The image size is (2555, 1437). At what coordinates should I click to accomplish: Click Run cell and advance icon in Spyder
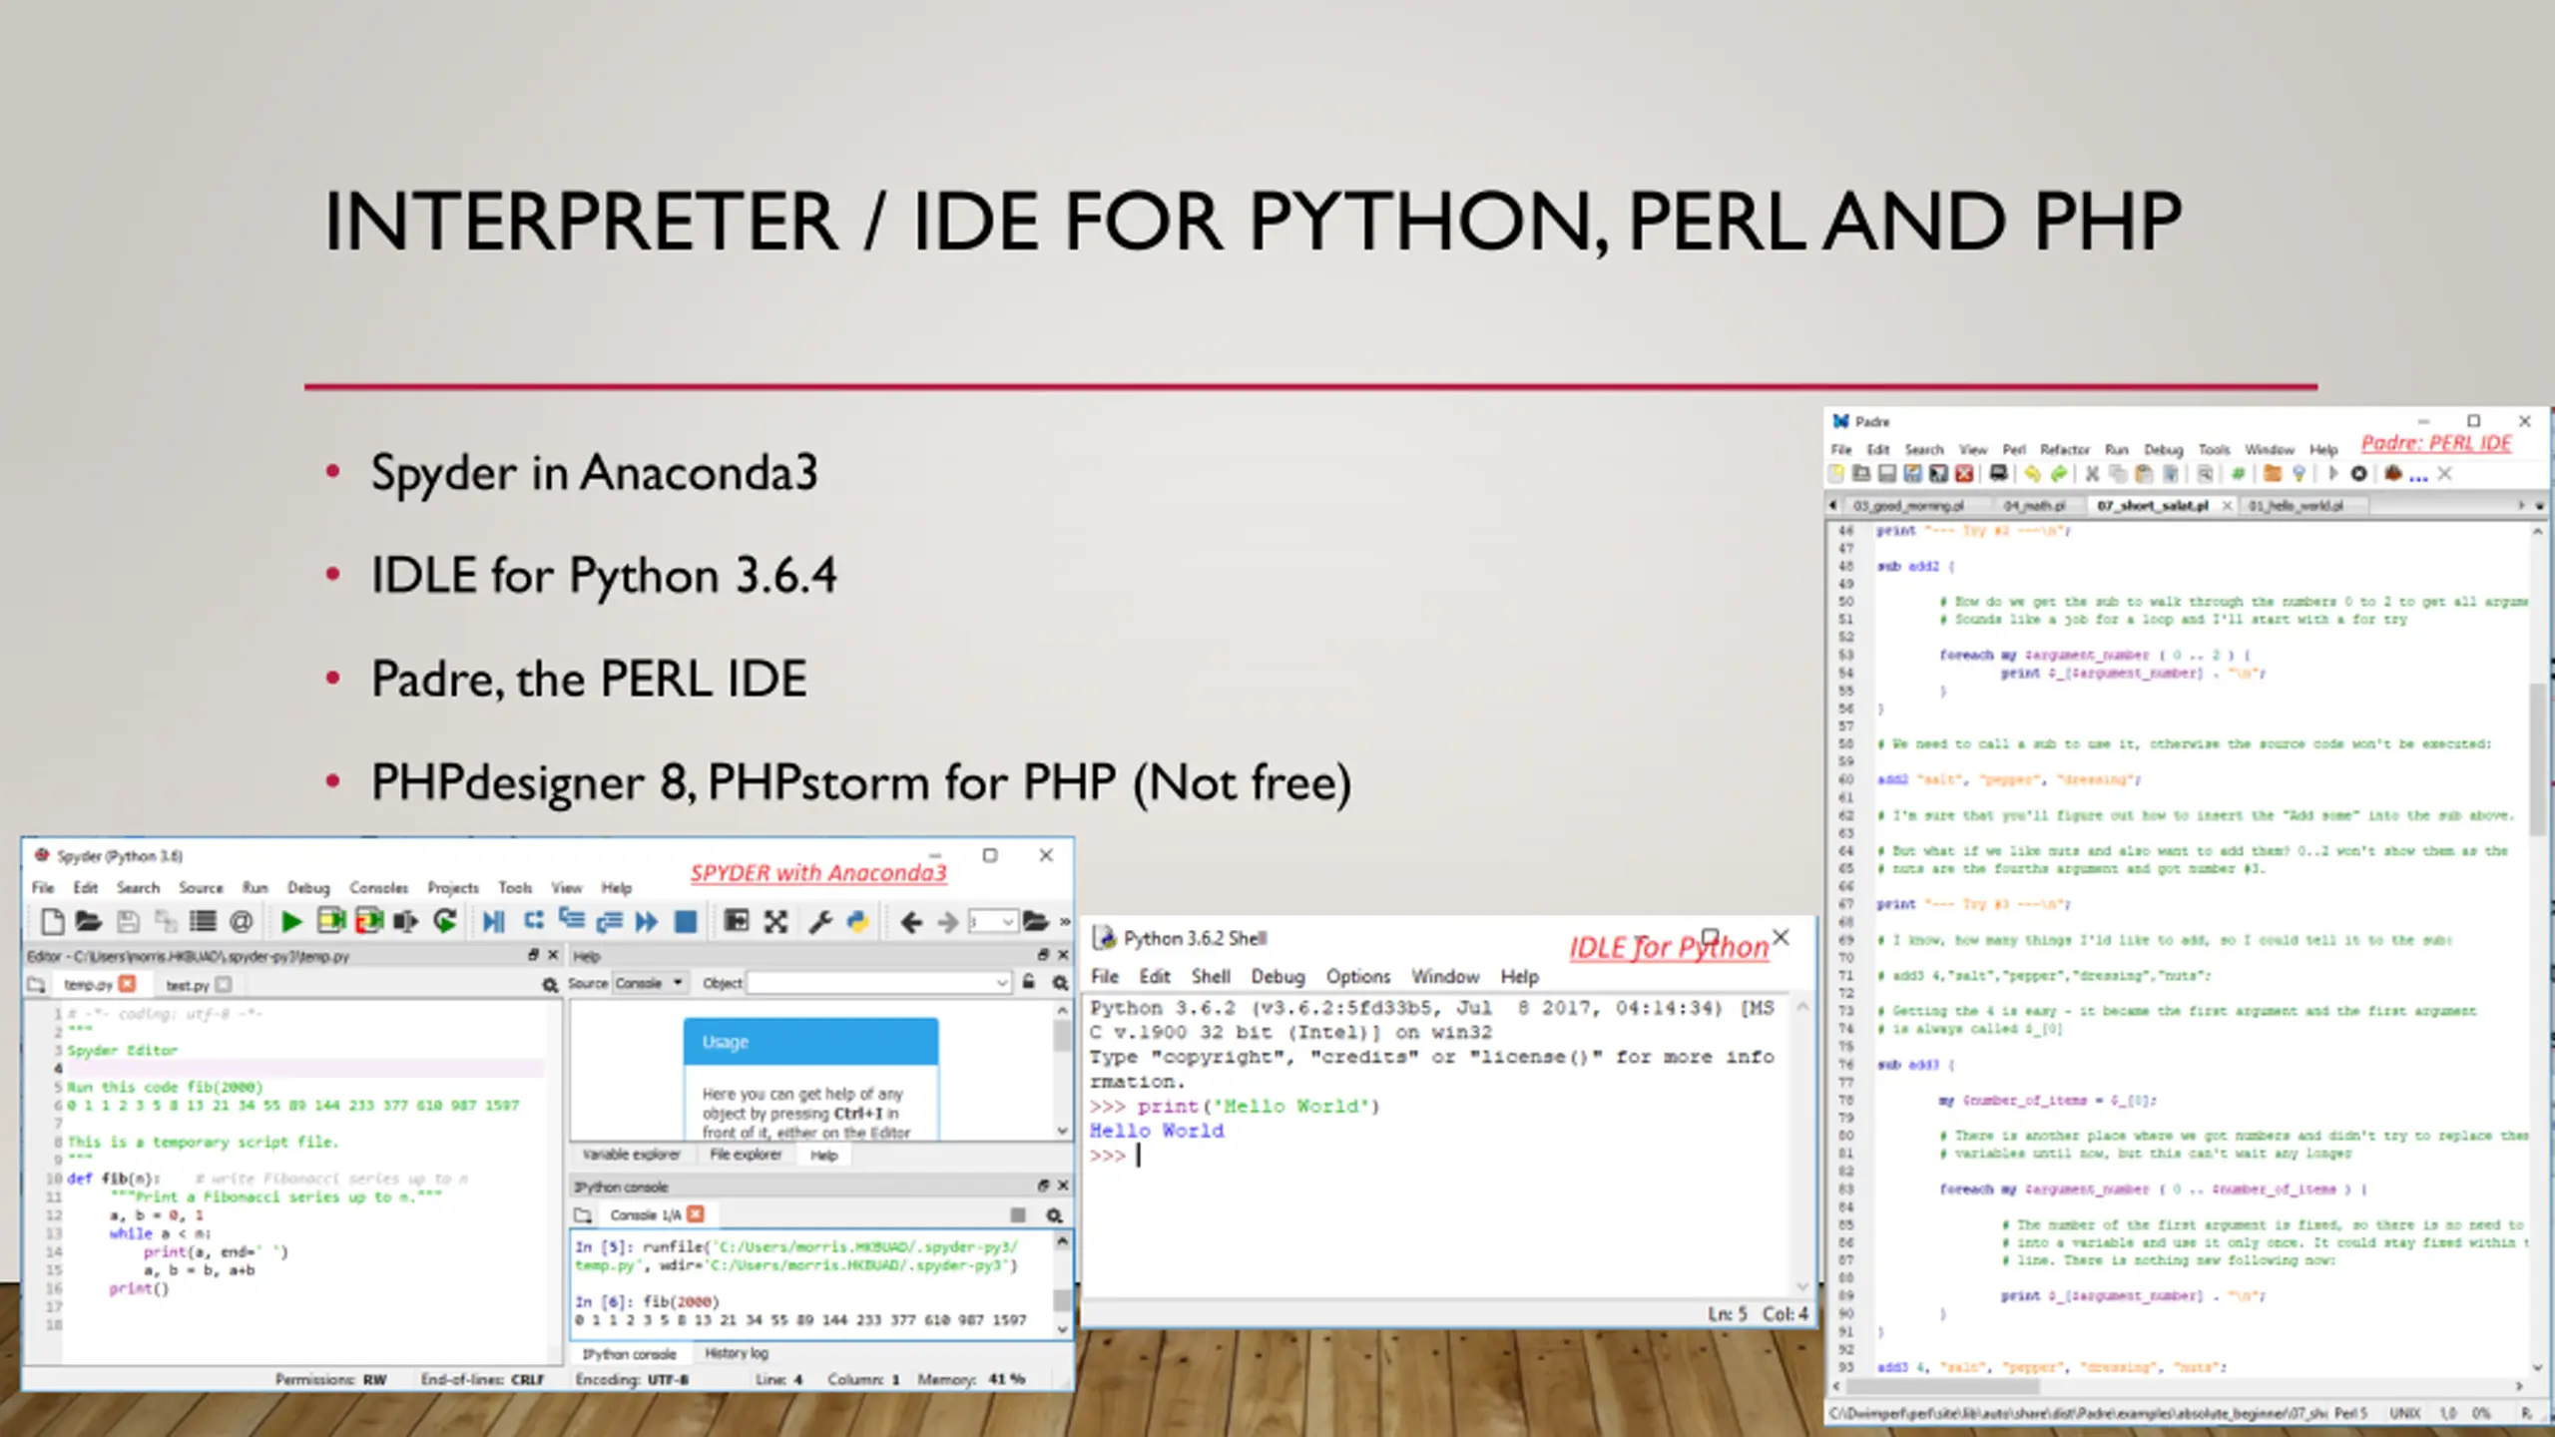click(368, 921)
